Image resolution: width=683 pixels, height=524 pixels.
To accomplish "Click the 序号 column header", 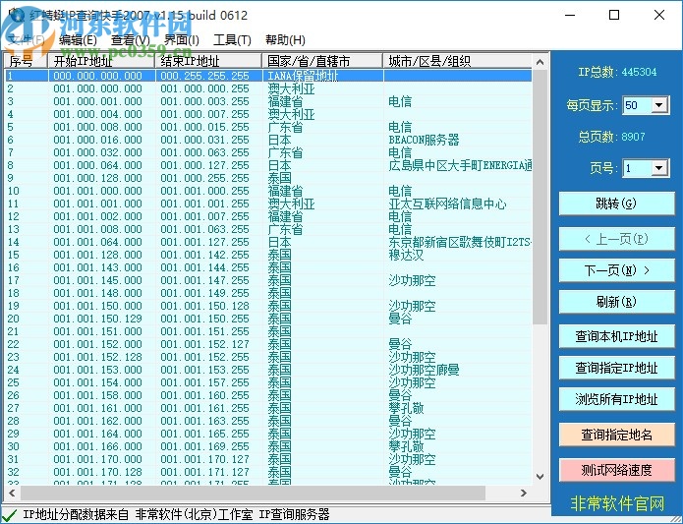I will pos(27,61).
